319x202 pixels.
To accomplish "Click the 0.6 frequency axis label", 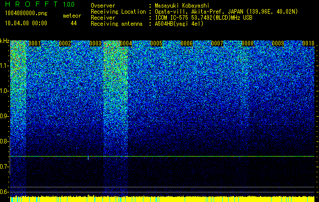I will coord(4,192).
